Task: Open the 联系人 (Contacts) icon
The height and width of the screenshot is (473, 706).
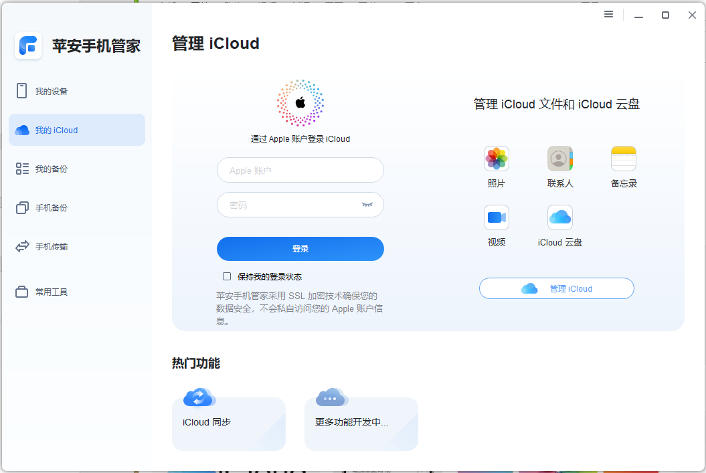Action: click(x=559, y=159)
